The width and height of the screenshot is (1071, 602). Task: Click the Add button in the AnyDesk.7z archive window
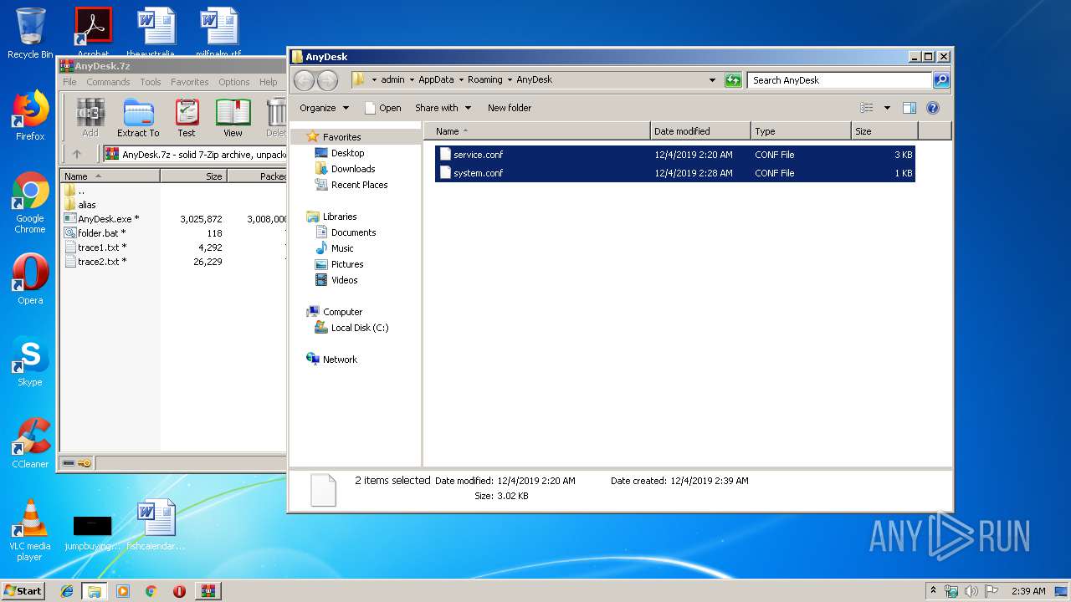(90, 117)
